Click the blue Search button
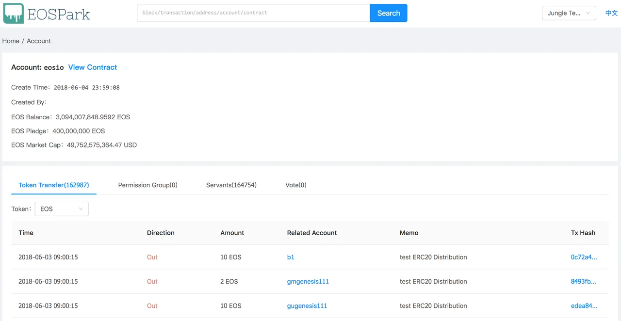This screenshot has width=621, height=321. click(389, 13)
